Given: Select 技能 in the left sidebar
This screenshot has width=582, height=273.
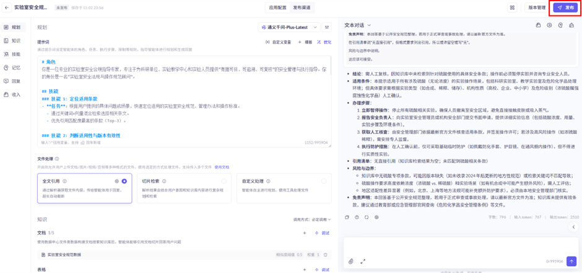Looking at the screenshot, I should click(x=12, y=54).
